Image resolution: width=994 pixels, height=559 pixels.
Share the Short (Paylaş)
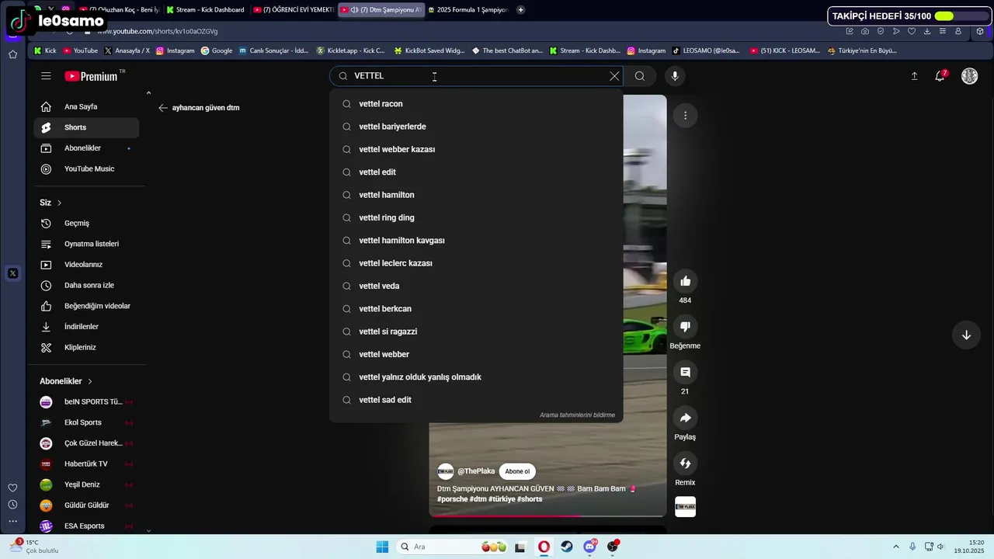685,418
